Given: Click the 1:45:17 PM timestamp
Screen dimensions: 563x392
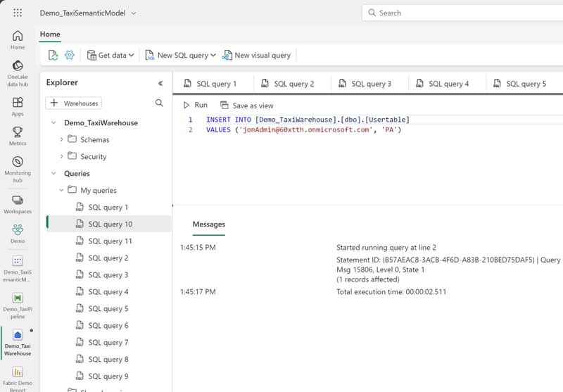Looking at the screenshot, I should point(198,292).
